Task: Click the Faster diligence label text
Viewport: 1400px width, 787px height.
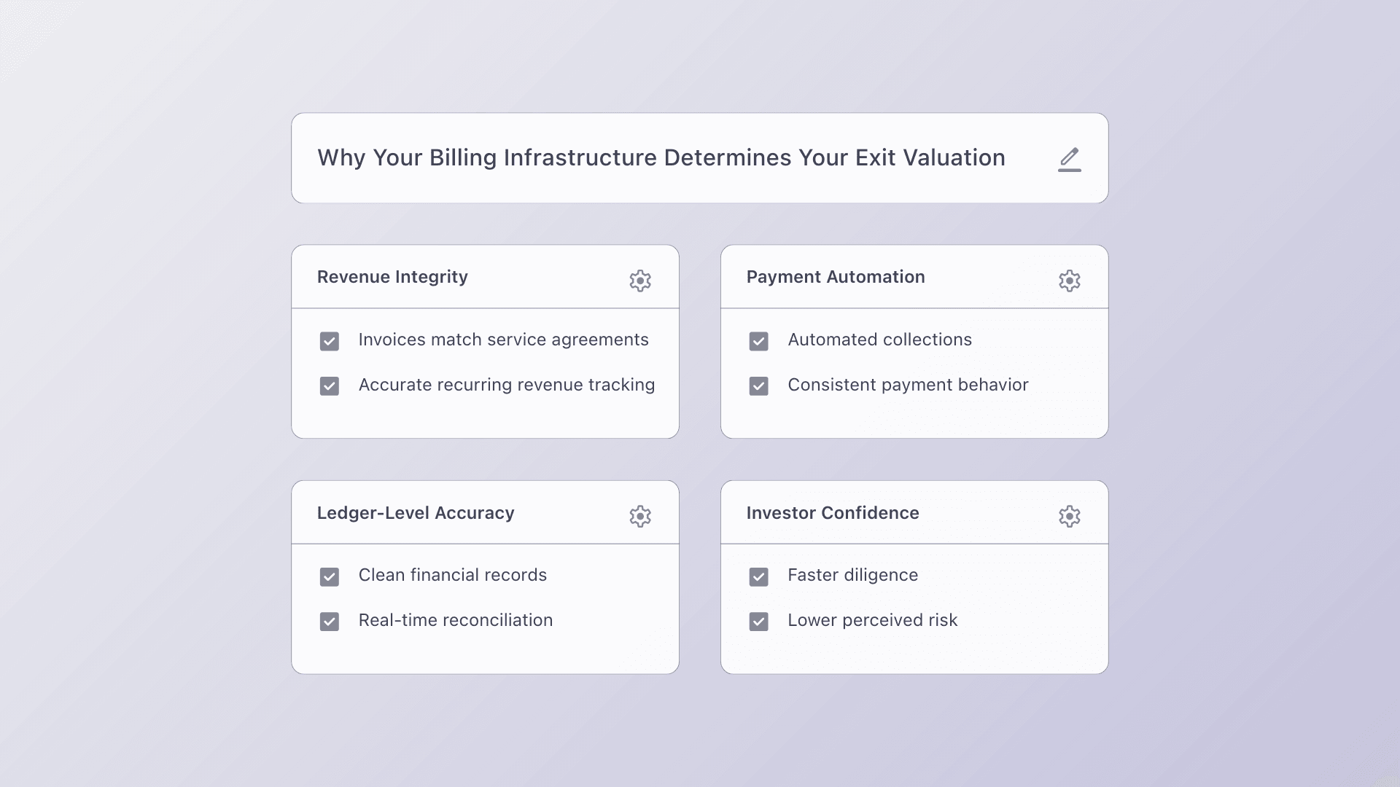Action: coord(852,575)
